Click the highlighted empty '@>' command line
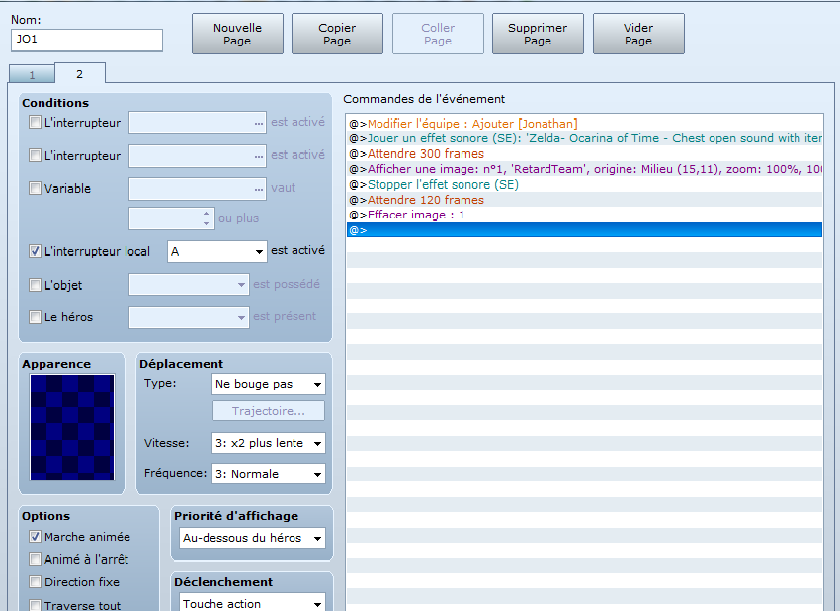Screen dimensions: 840x611 click(584, 230)
